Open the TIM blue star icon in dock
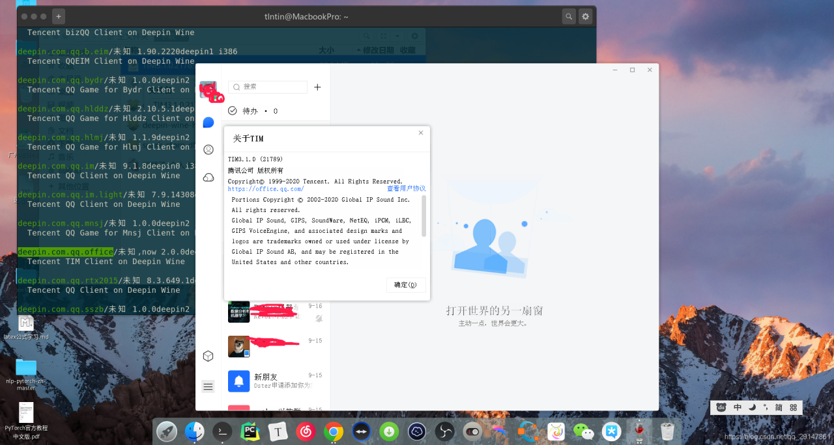Screen dimensions: 834x445 pyautogui.click(x=611, y=431)
